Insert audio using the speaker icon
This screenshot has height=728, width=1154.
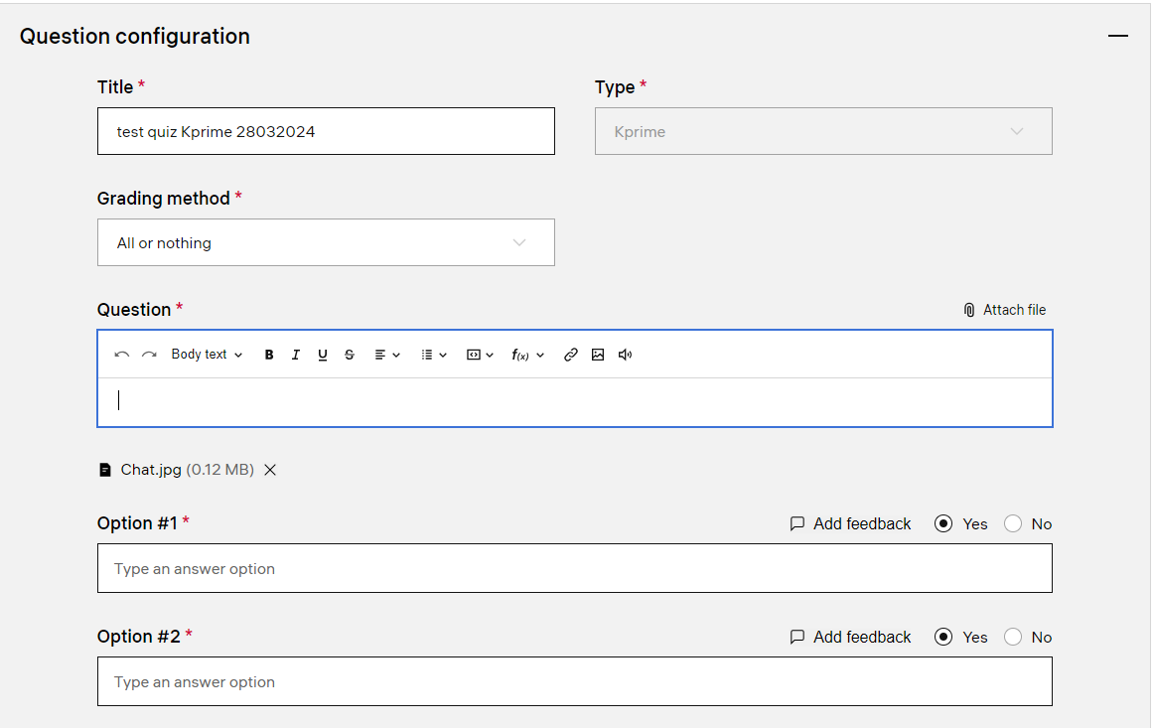pos(626,355)
